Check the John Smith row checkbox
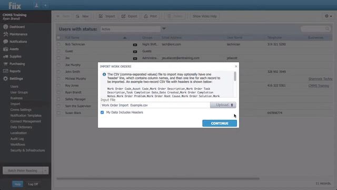Image resolution: width=337 pixels, height=190 pixels. [58, 72]
